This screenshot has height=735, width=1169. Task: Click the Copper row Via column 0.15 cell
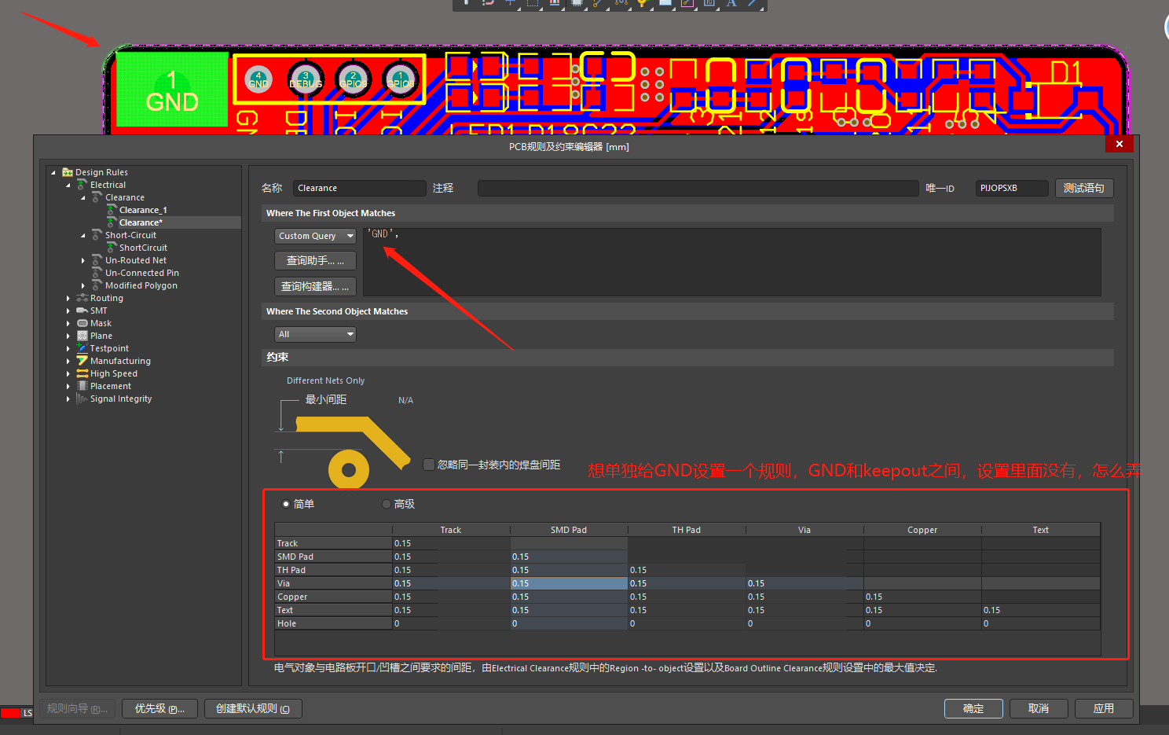(804, 597)
